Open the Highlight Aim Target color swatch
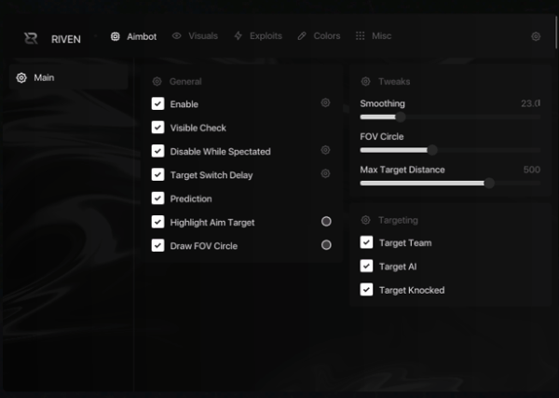 click(326, 222)
